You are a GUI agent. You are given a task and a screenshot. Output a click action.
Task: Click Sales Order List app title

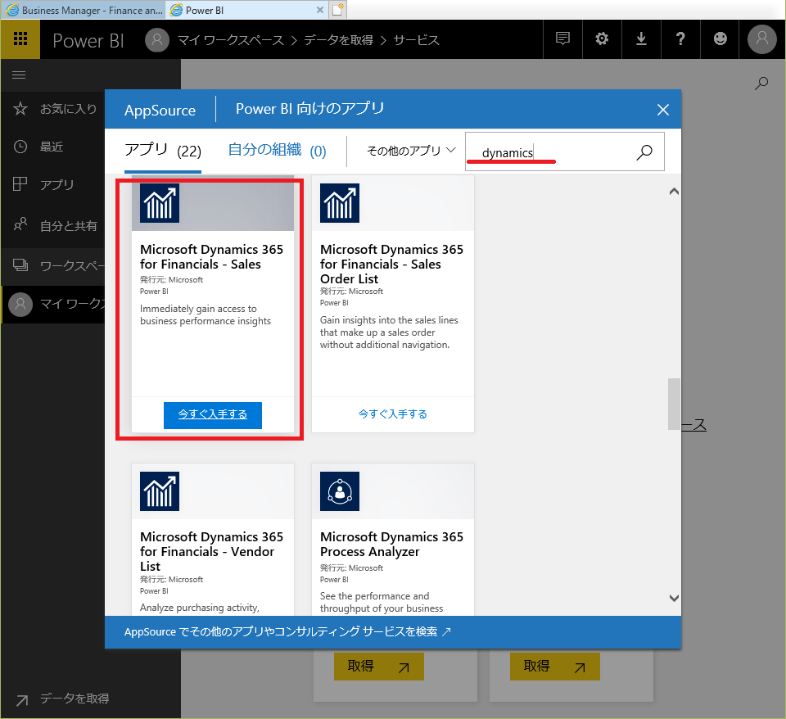391,264
